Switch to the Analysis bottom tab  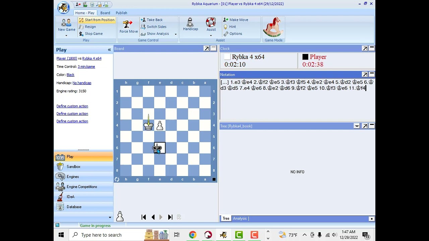tap(240, 219)
